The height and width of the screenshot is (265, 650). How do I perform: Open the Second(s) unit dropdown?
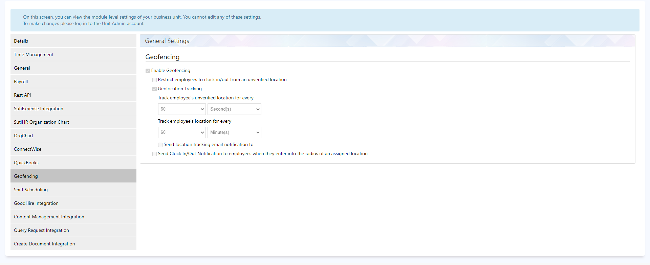[234, 109]
